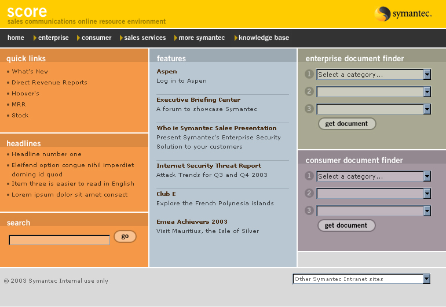The height and width of the screenshot is (307, 446).
Task: Click enterprise get document button
Action: [347, 124]
